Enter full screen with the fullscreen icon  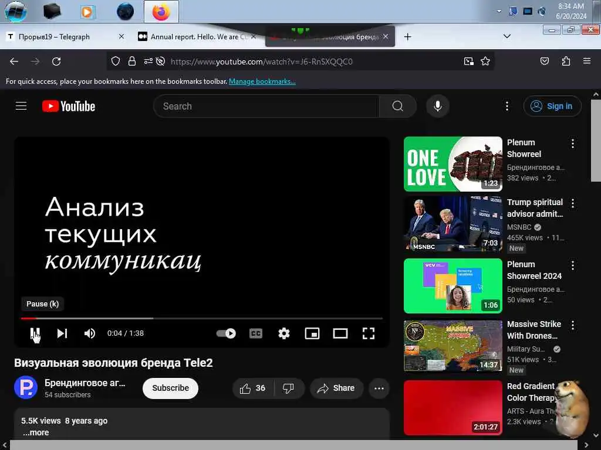[x=369, y=333]
